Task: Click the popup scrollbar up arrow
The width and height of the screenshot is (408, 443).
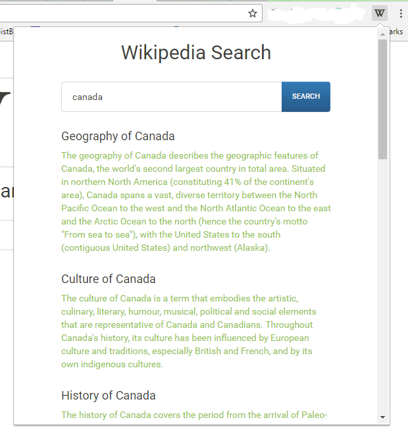Action: pos(382,34)
